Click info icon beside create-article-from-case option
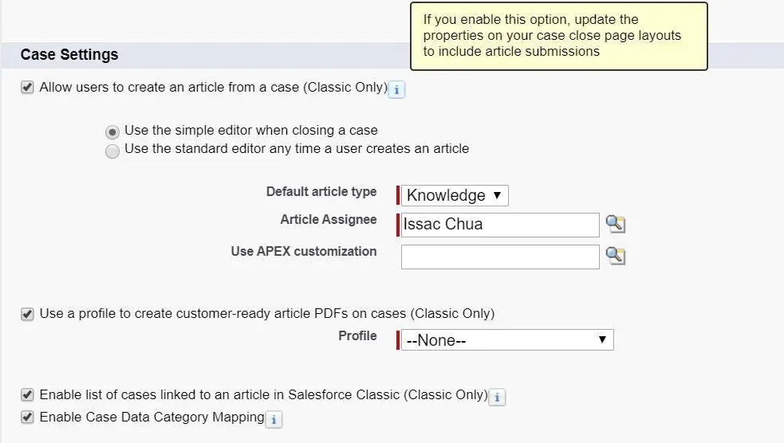 click(x=396, y=90)
